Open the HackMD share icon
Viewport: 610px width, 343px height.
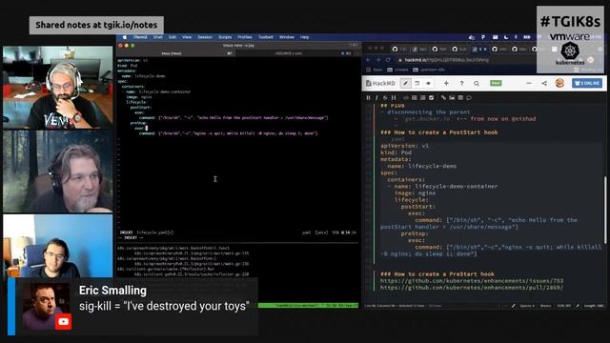coord(544,83)
